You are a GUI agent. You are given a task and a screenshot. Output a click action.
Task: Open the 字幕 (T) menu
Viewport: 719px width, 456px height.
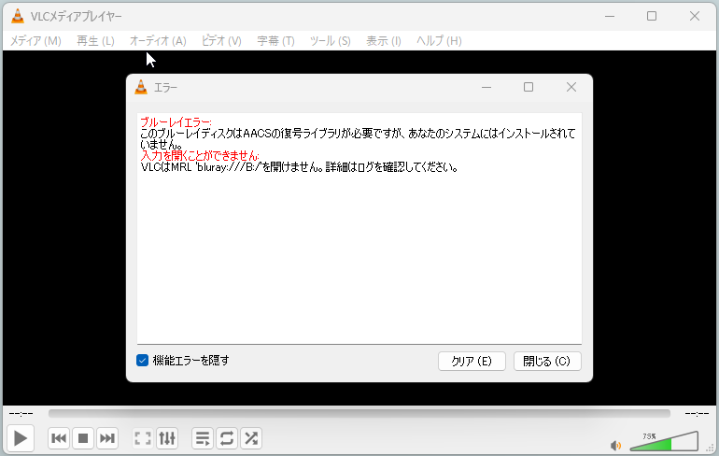[x=275, y=41]
